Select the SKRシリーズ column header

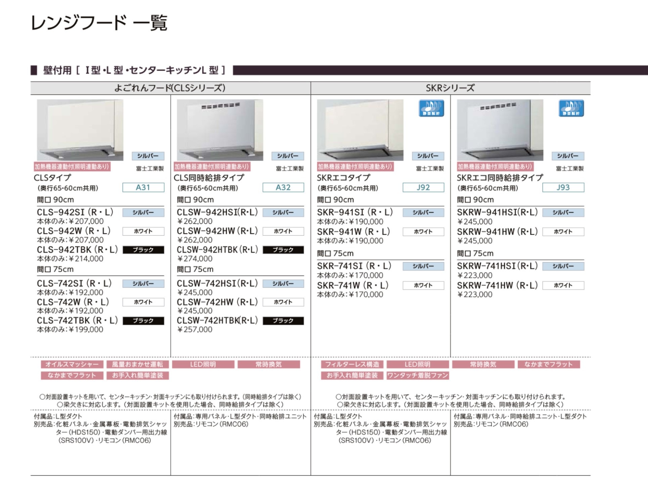coord(451,88)
